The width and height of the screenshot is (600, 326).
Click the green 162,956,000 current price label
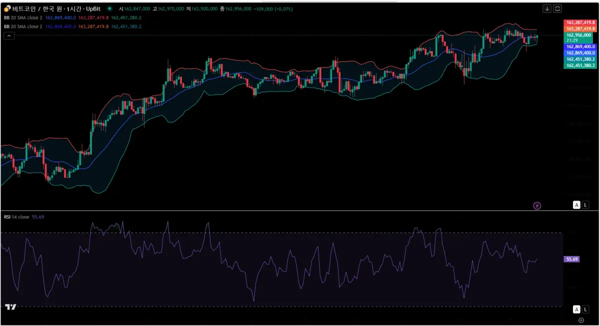(x=580, y=37)
